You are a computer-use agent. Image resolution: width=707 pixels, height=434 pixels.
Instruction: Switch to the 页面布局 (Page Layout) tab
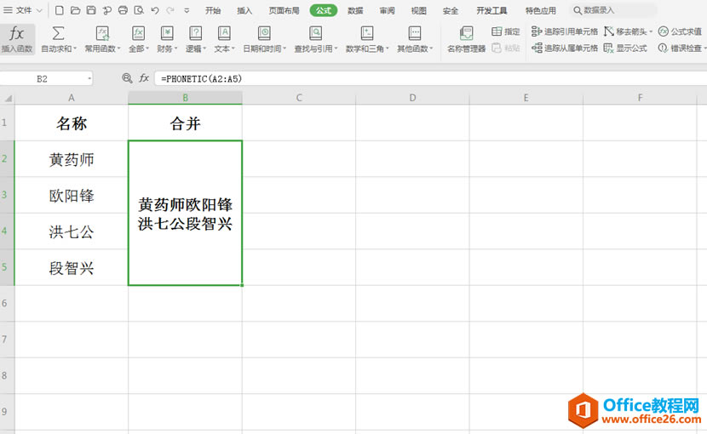click(x=284, y=11)
